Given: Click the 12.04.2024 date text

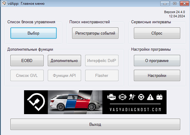Looking at the screenshot, I should tap(177, 16).
